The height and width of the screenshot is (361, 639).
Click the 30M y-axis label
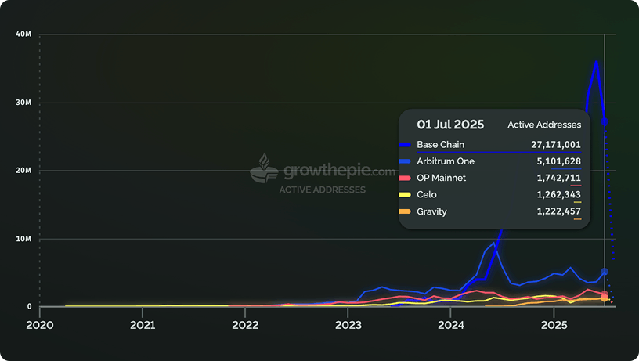23,103
